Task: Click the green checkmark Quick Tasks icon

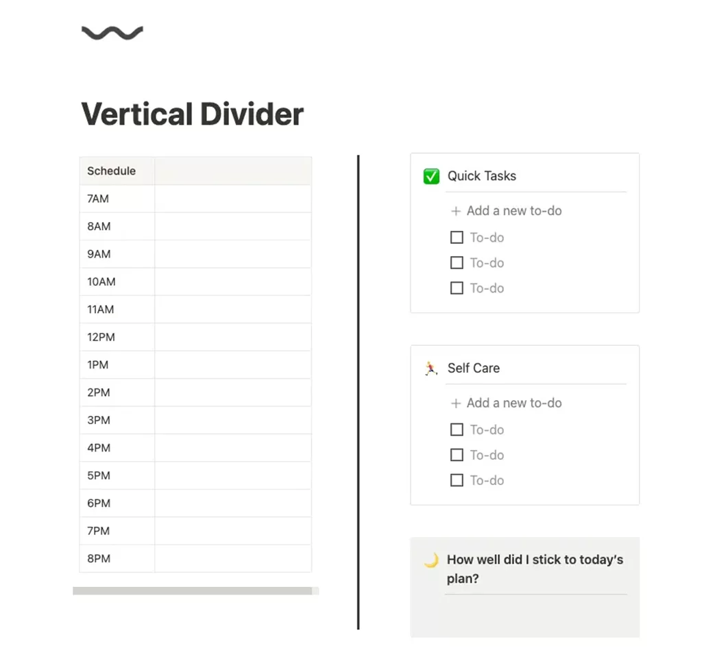Action: tap(431, 176)
